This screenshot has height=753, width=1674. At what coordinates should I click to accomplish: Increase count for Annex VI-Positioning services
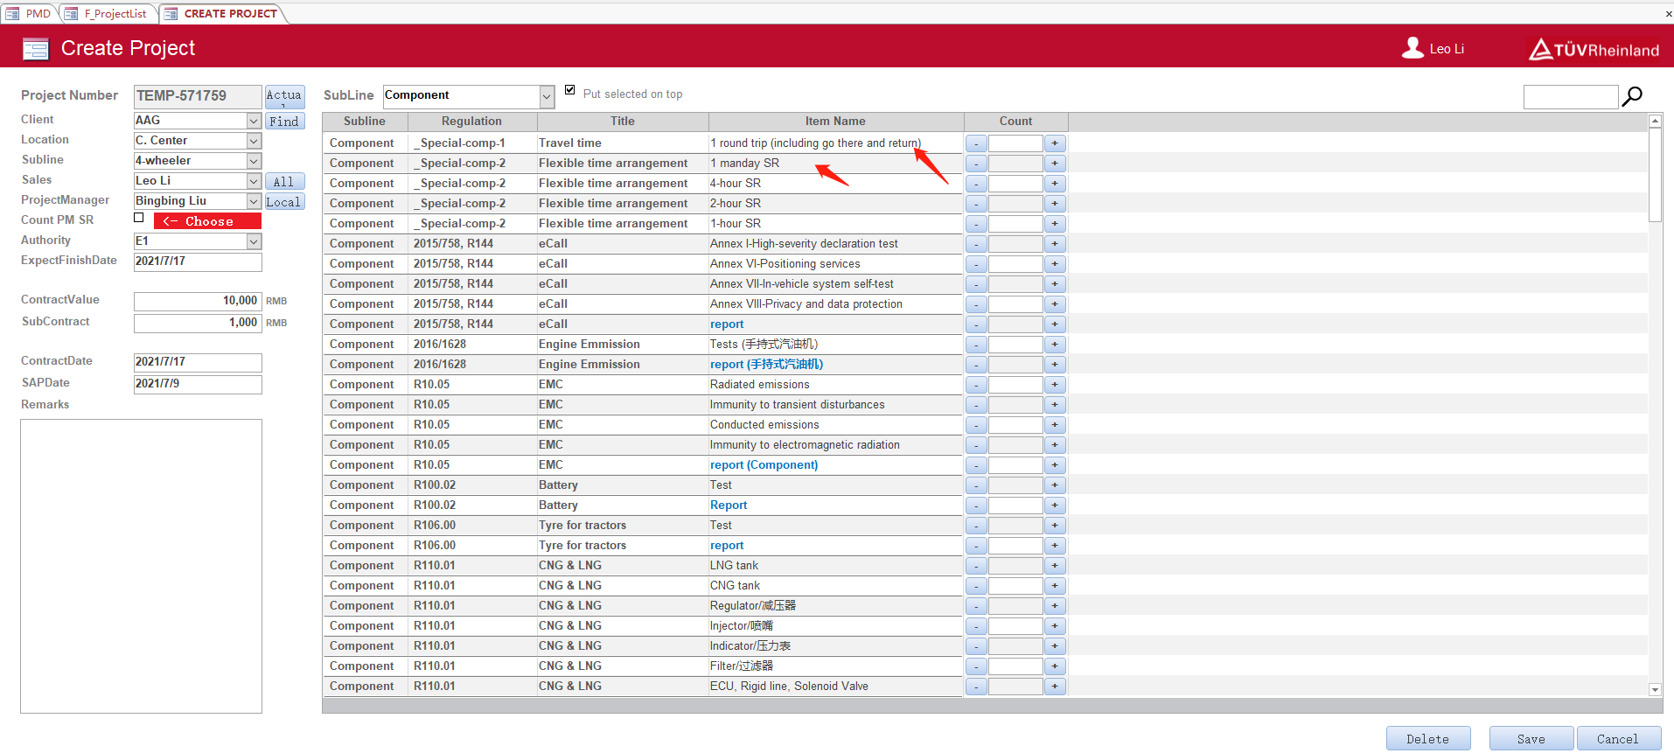click(x=1055, y=264)
